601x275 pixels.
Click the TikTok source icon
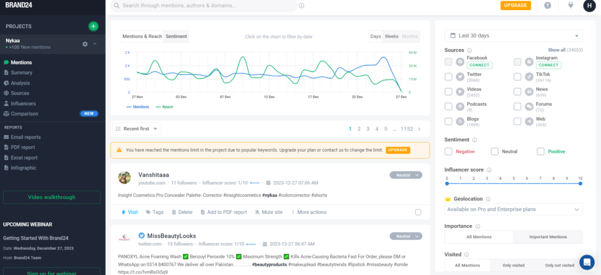coord(529,77)
